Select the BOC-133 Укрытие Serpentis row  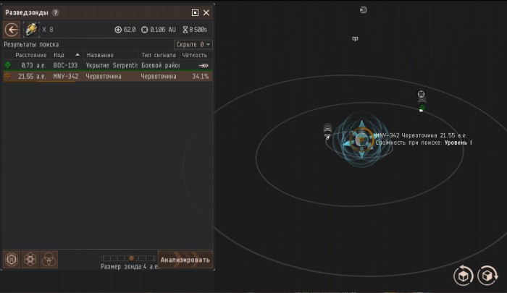pos(108,65)
